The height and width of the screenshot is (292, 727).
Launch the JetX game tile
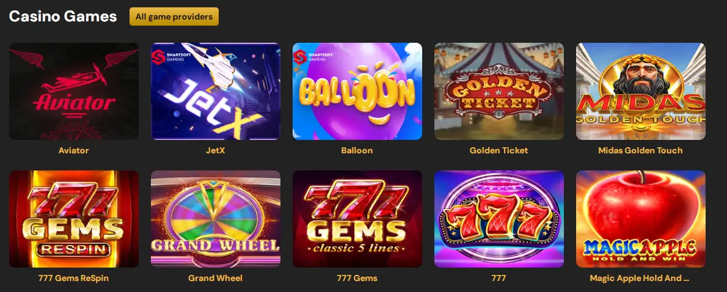tap(216, 91)
